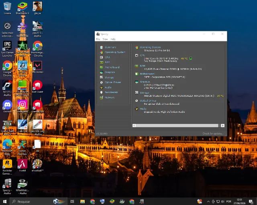Open the Help menu
The width and height of the screenshot is (257, 205).
pos(113,39)
